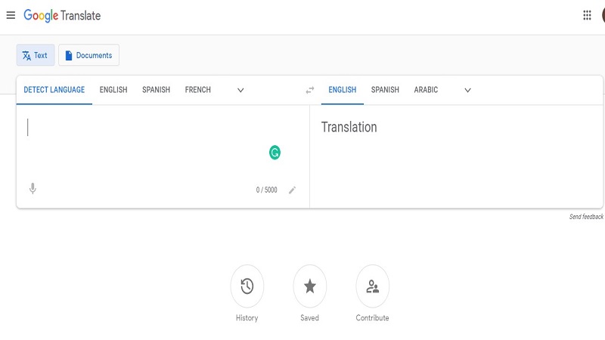Open the handwriting pencil input tool
Screen dimensions: 605x340
click(293, 190)
